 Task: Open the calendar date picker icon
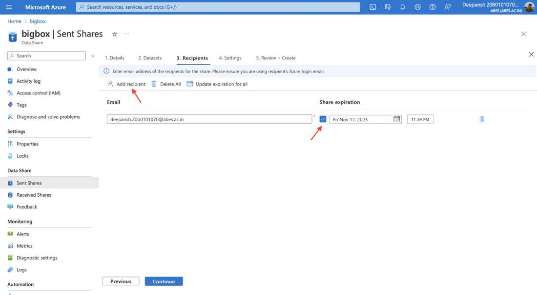click(396, 119)
